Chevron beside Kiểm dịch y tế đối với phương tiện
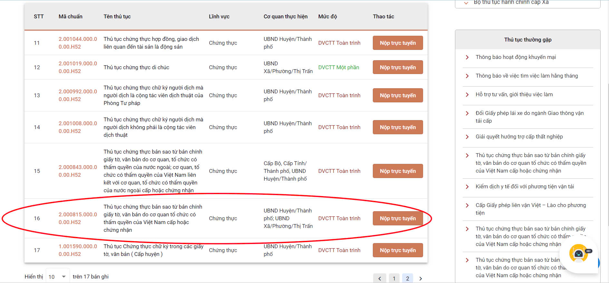Screen dimensions: 609x283 (467, 187)
